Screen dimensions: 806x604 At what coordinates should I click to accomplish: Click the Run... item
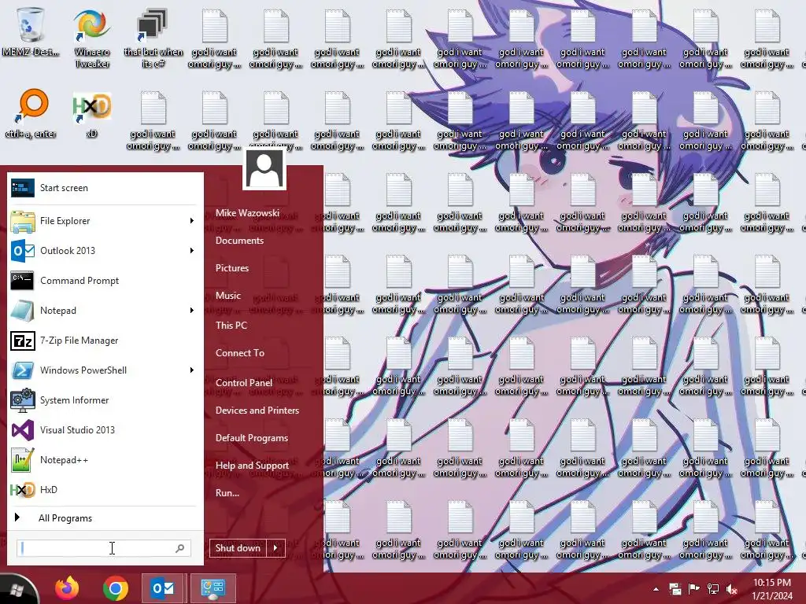click(227, 493)
